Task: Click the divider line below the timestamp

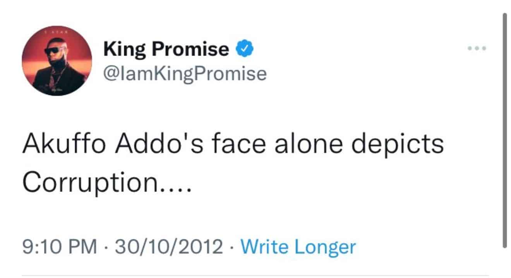Action: coord(255,276)
